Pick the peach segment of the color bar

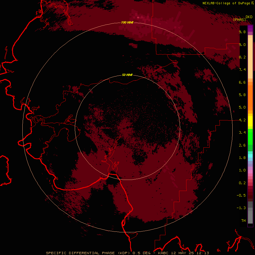click(250, 58)
